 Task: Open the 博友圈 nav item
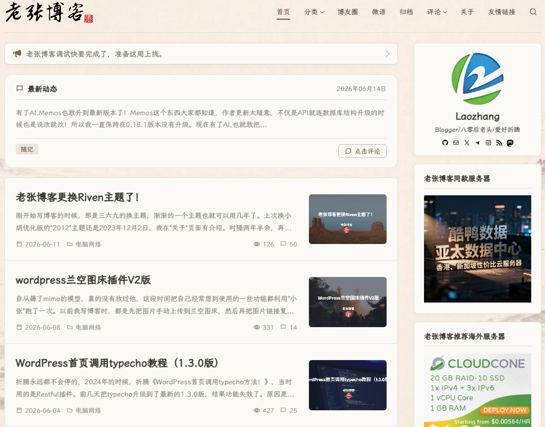point(348,12)
